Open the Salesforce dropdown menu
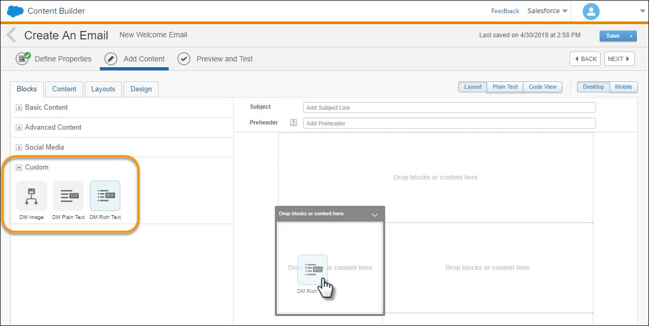Viewport: 649px width, 326px height. click(547, 10)
